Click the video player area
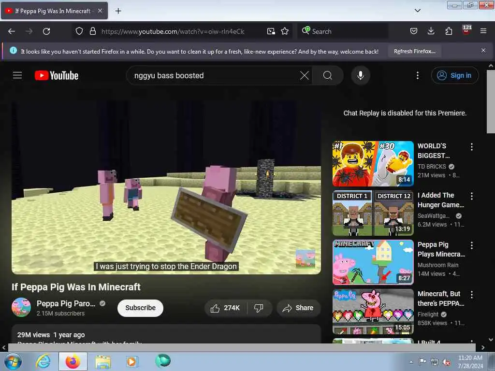The image size is (495, 371). point(166,187)
